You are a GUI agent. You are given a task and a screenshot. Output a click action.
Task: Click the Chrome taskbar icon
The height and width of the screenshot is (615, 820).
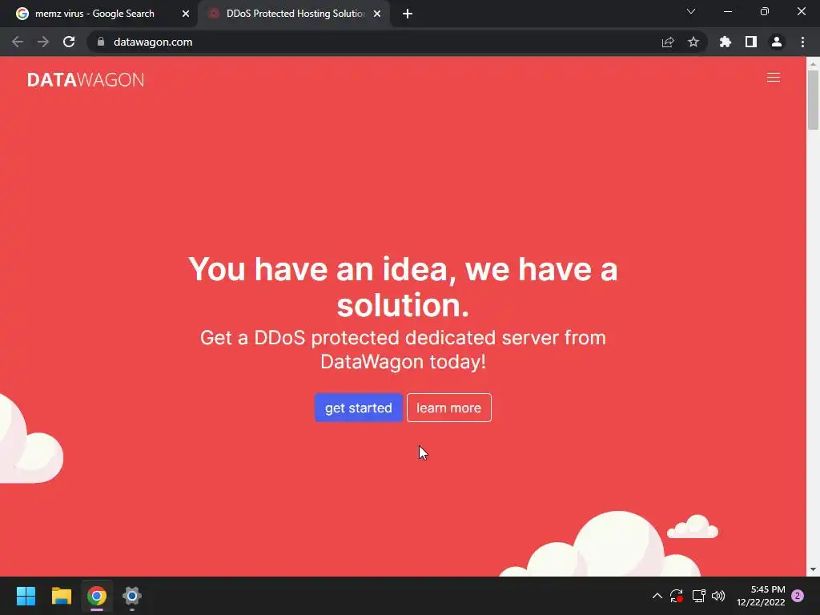(97, 596)
